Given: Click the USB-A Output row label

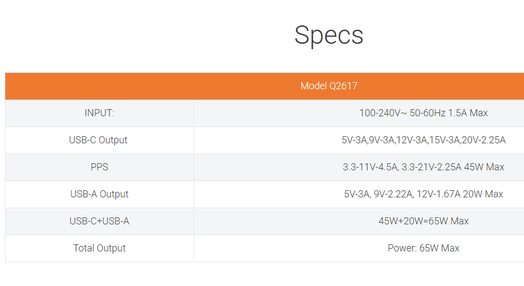Looking at the screenshot, I should click(100, 194).
